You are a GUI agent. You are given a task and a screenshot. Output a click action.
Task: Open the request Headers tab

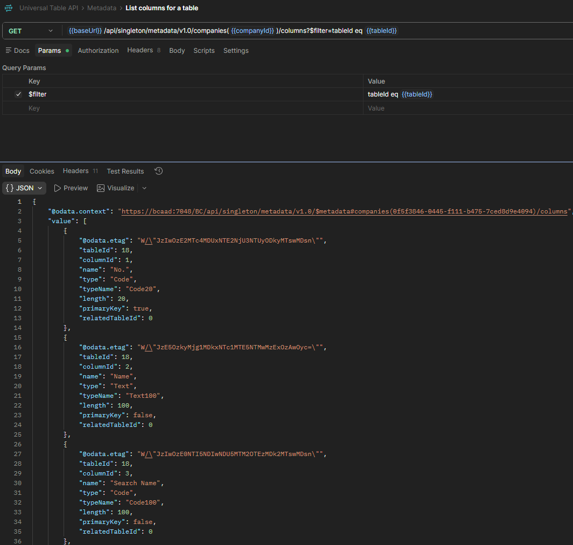pos(144,50)
